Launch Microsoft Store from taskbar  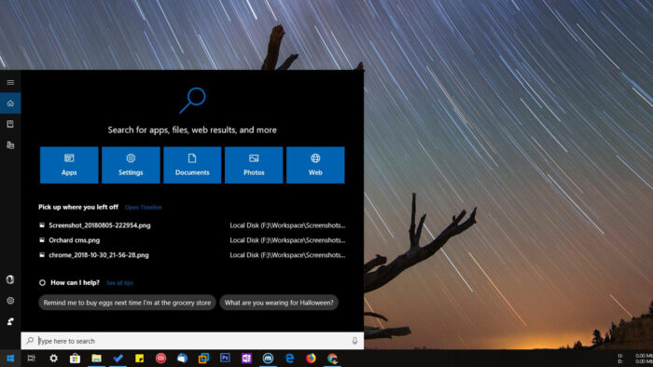(x=75, y=359)
